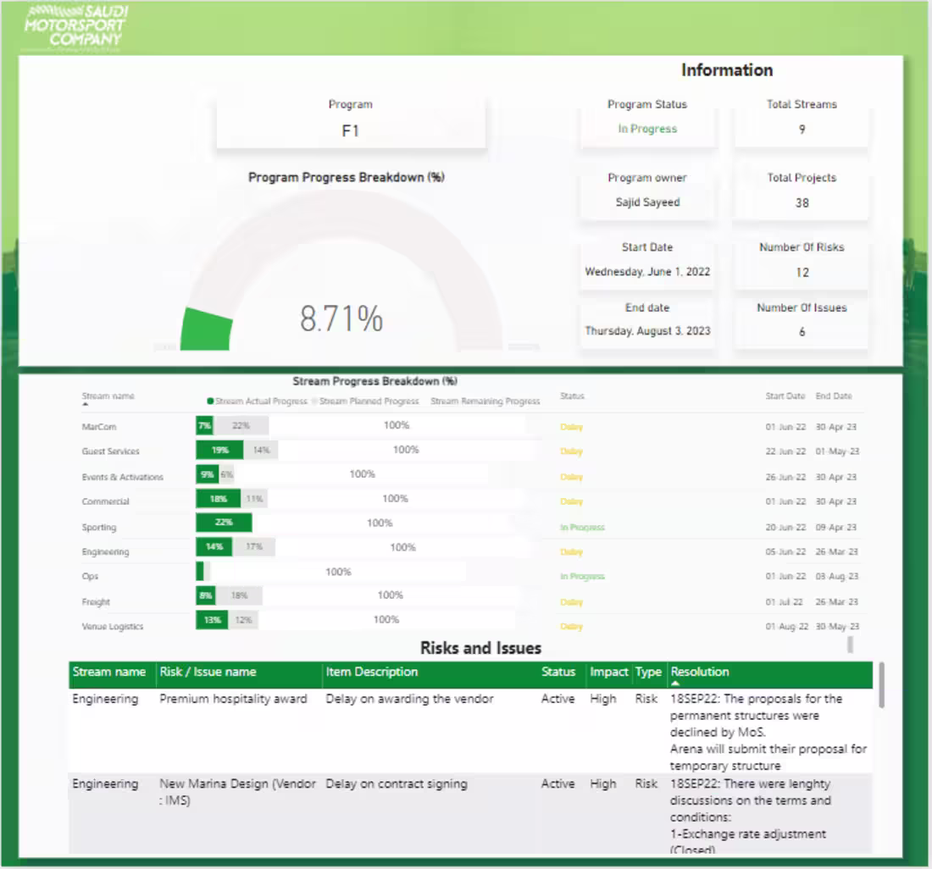The image size is (932, 869).
Task: Sort the risks table by the Status header
Action: coord(558,672)
